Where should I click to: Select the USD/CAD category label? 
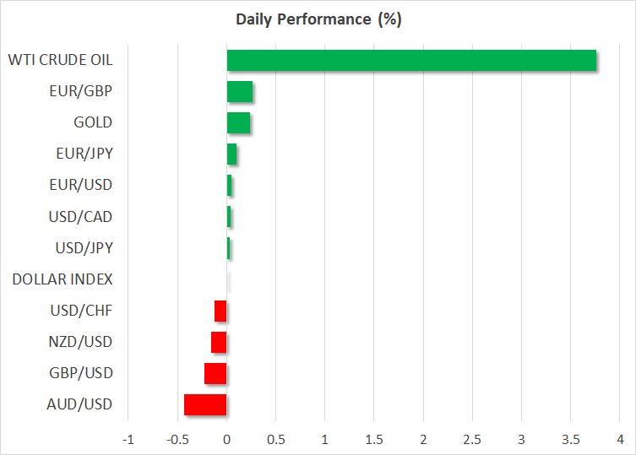(x=81, y=217)
